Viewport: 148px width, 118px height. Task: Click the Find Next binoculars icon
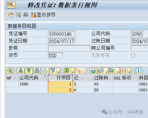pos(45,71)
